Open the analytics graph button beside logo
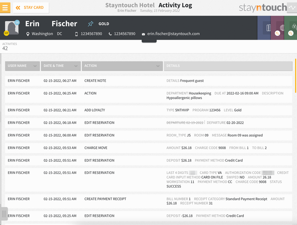297x225 pixels. pyautogui.click(x=292, y=7)
